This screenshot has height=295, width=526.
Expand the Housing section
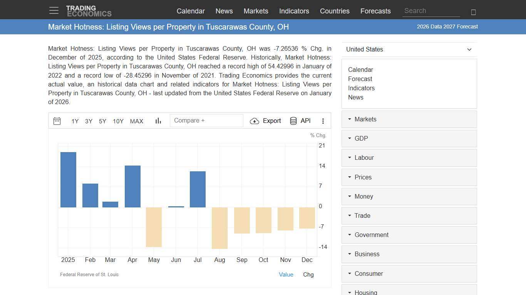[365, 292]
